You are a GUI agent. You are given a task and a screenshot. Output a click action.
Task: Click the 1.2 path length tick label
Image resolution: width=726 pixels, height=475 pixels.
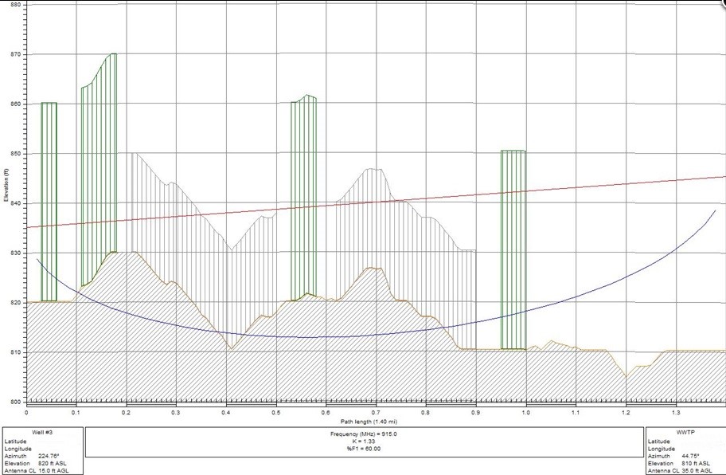coord(626,413)
